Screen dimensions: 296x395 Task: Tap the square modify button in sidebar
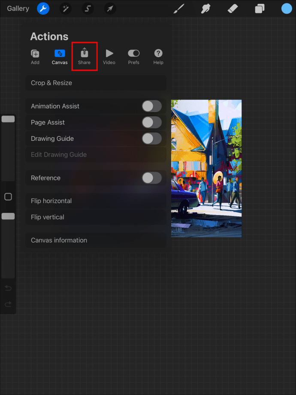pos(8,197)
